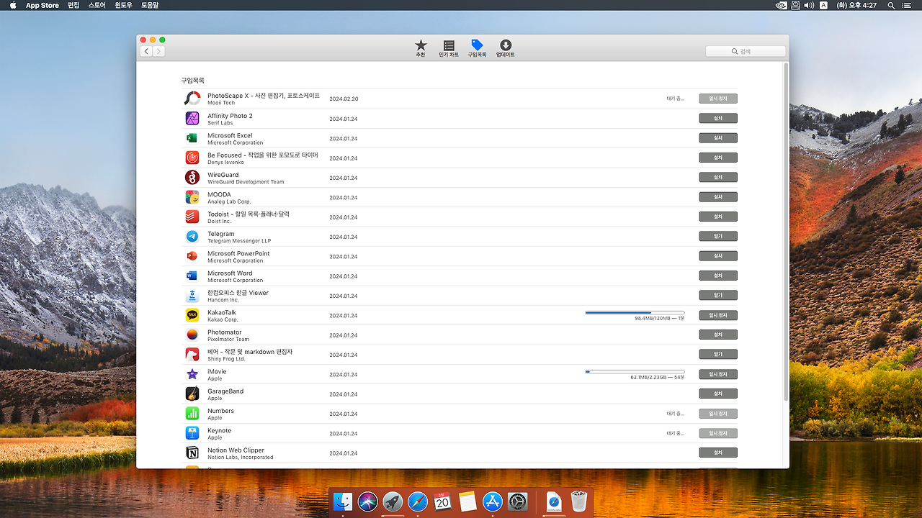The height and width of the screenshot is (518, 922).
Task: Click the Microsoft Excel app icon
Action: pos(192,138)
